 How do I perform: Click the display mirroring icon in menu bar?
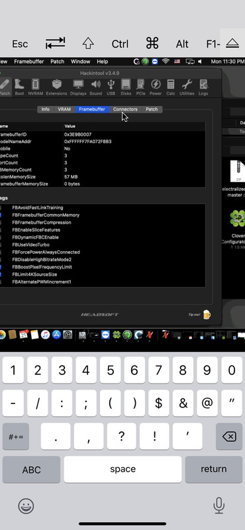pos(190,62)
